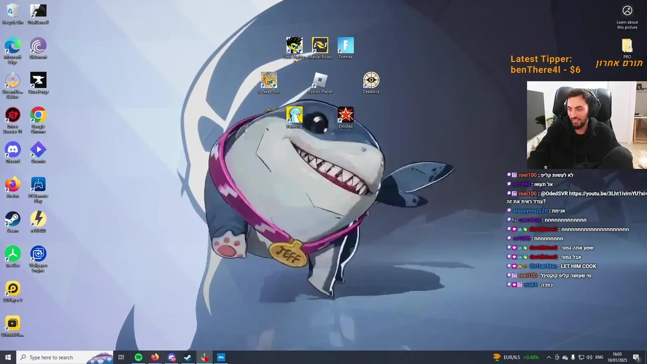Launch Wallpaper Engine from the desktop
647x364 pixels.
tap(38, 259)
